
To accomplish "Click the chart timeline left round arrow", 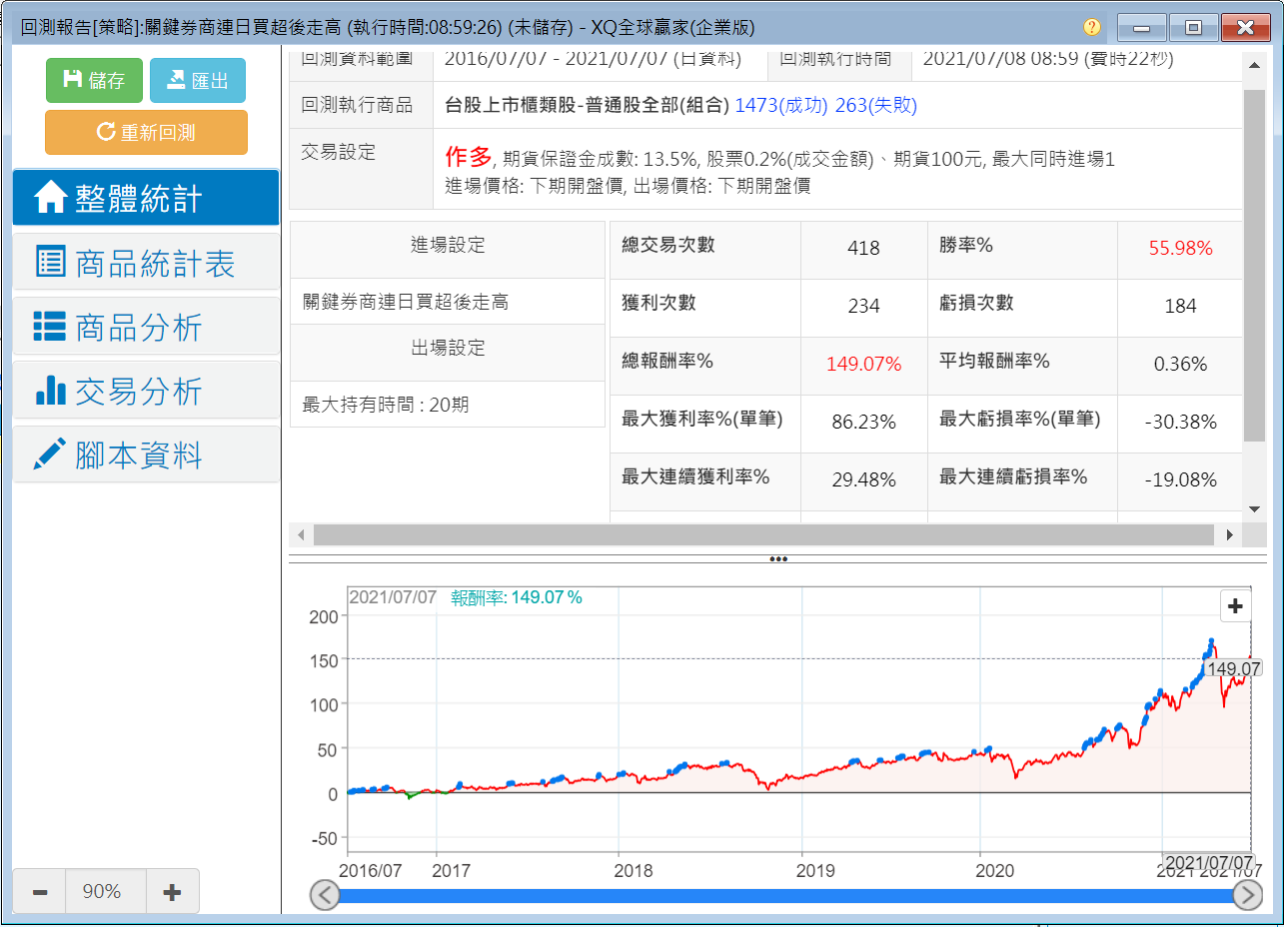I will [325, 895].
